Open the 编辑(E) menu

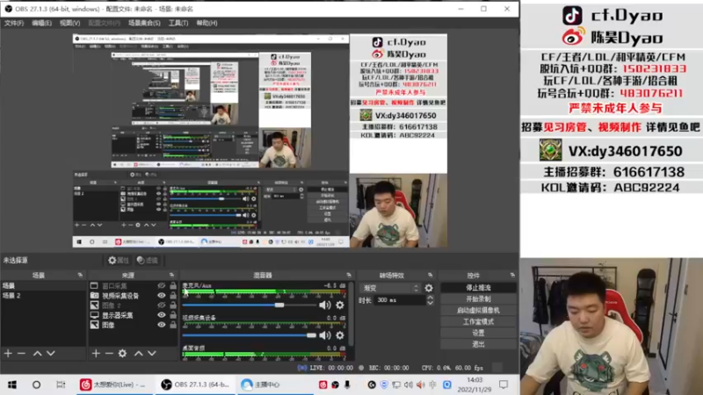tap(41, 23)
